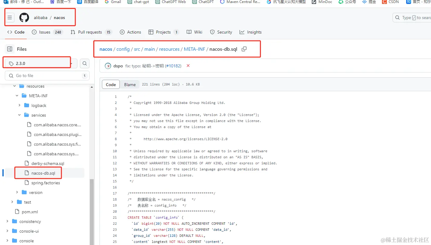Screen dimensions: 431x245
Task: Click the file tree search magnifier button
Action: [85, 63]
